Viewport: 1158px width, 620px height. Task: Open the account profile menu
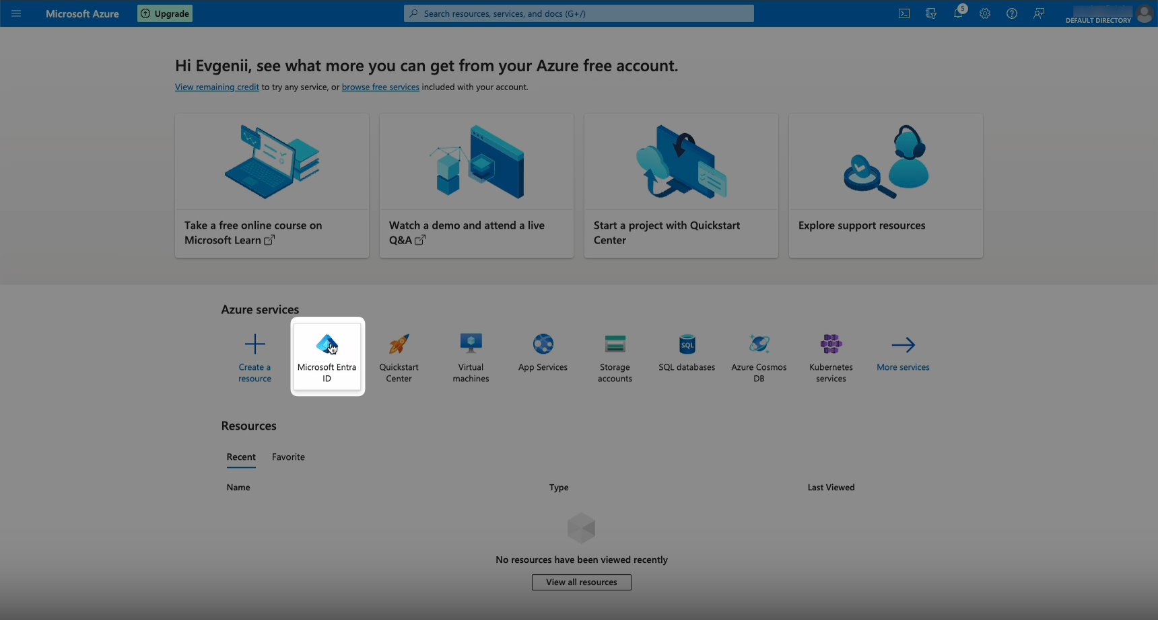(x=1144, y=13)
